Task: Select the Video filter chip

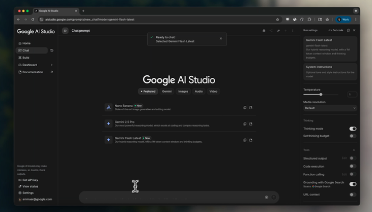Action: pos(213,91)
